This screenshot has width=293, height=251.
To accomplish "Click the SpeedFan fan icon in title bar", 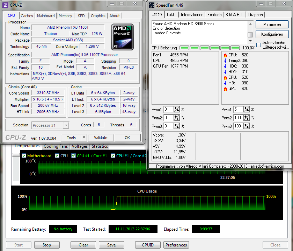I will point(151,5).
